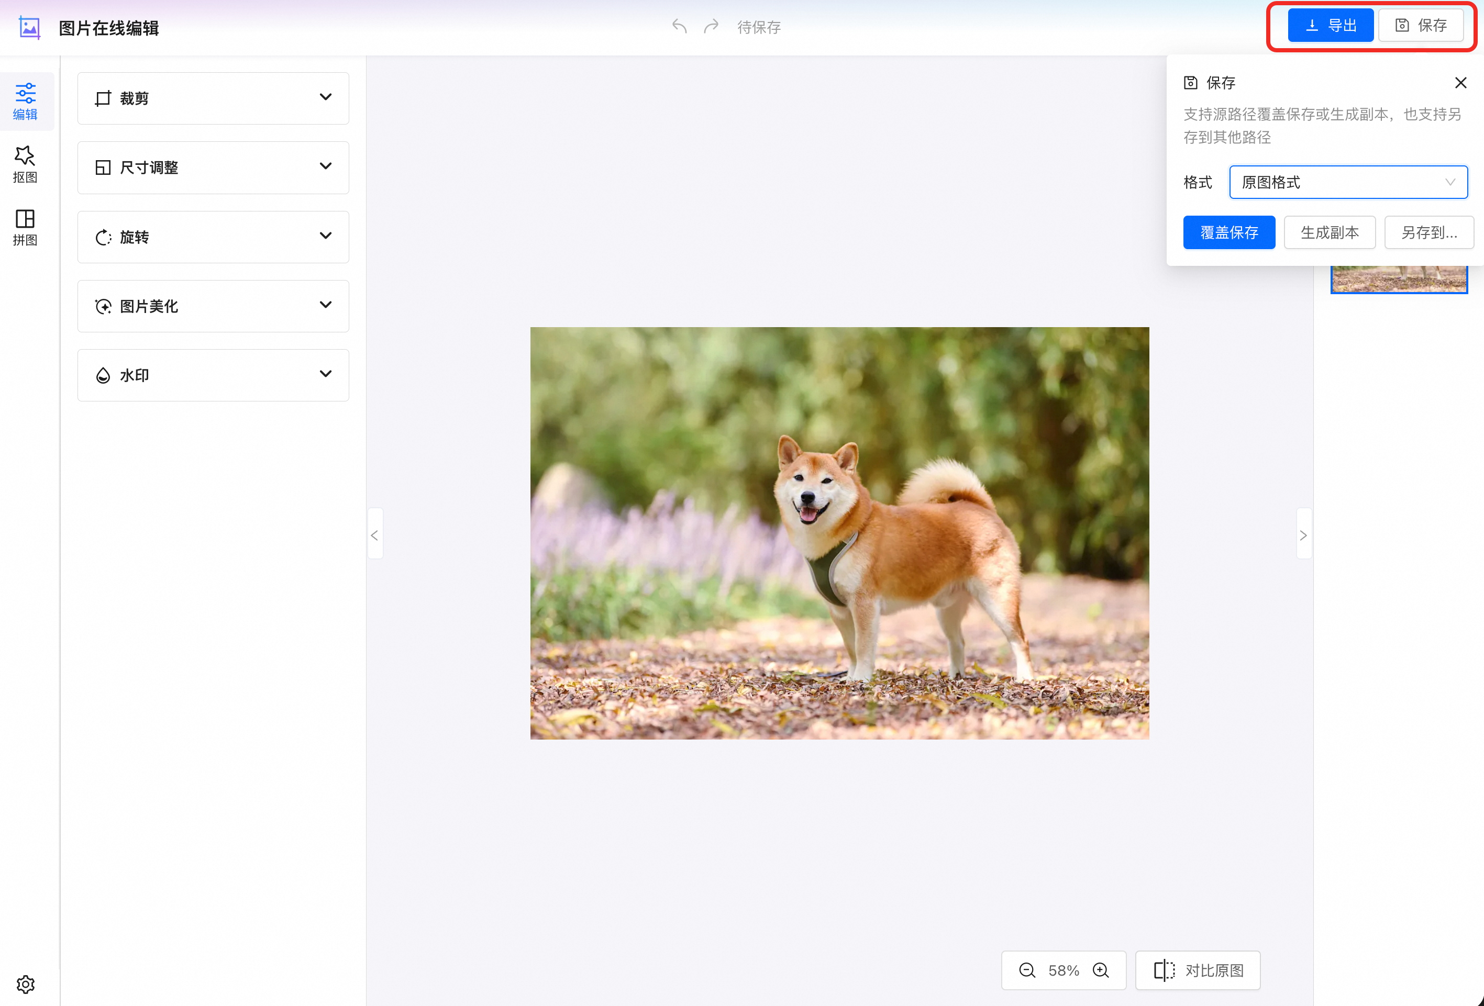Toggle the 对比原图 comparison view

[1198, 970]
